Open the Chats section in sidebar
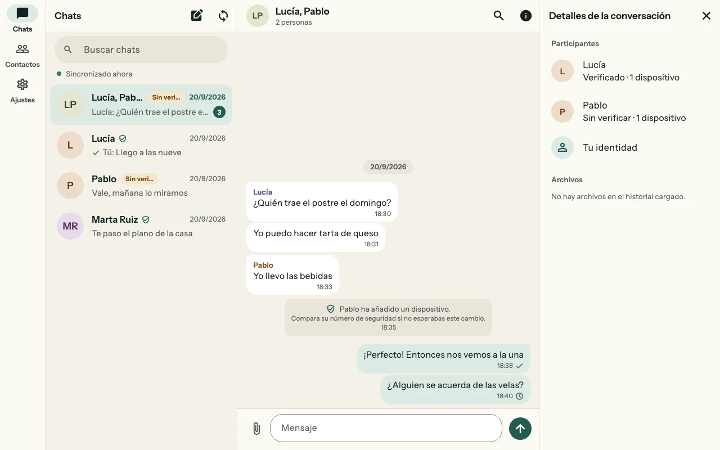Viewport: 720px width, 450px height. coord(22,19)
